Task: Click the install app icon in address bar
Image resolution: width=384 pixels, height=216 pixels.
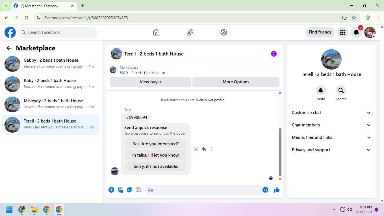Action: [x=345, y=18]
